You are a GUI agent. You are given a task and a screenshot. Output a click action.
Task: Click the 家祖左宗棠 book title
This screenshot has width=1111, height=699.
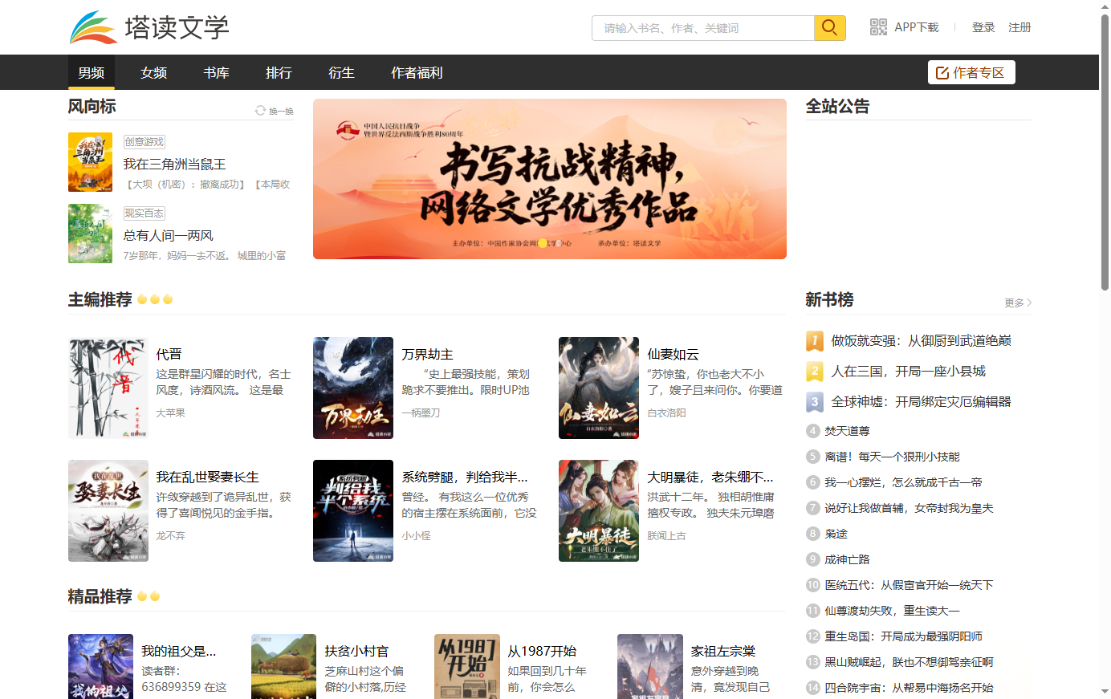point(723,651)
